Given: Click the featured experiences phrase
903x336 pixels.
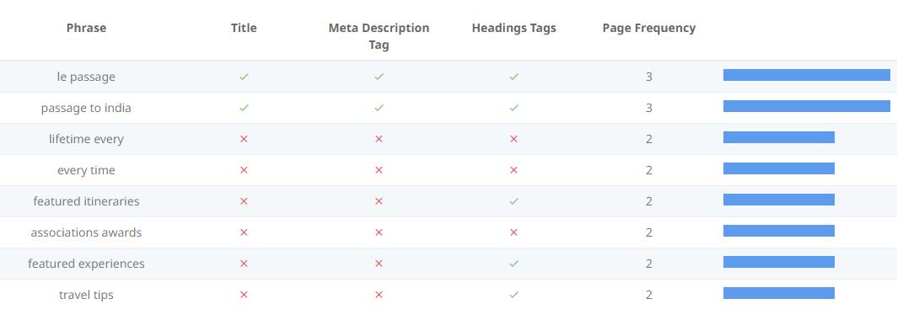Looking at the screenshot, I should (x=86, y=264).
